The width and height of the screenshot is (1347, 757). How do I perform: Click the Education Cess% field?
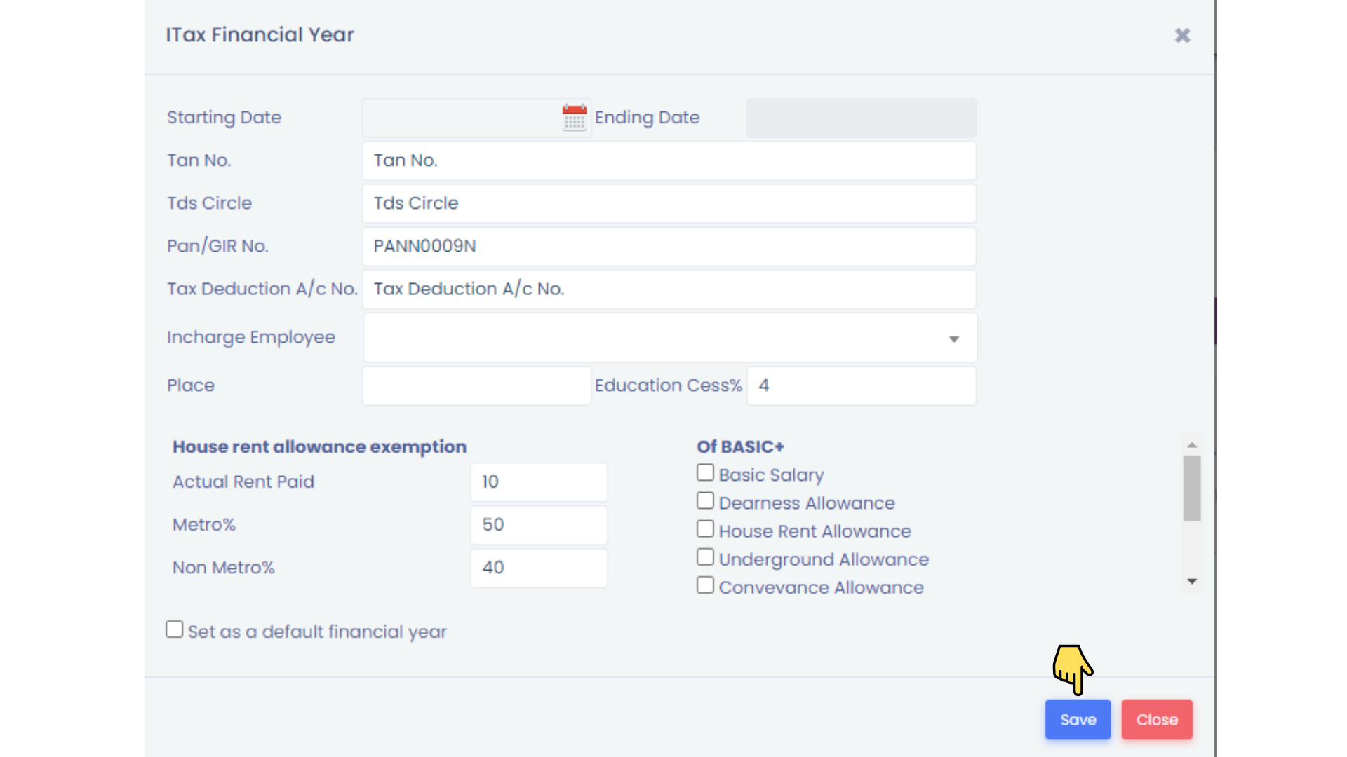click(861, 386)
